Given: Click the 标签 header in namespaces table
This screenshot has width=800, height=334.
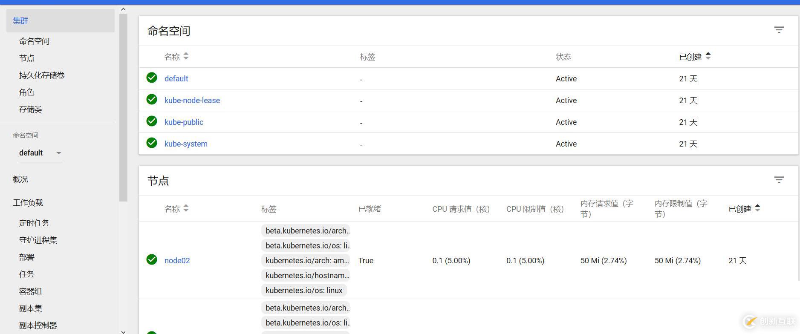Looking at the screenshot, I should 367,57.
